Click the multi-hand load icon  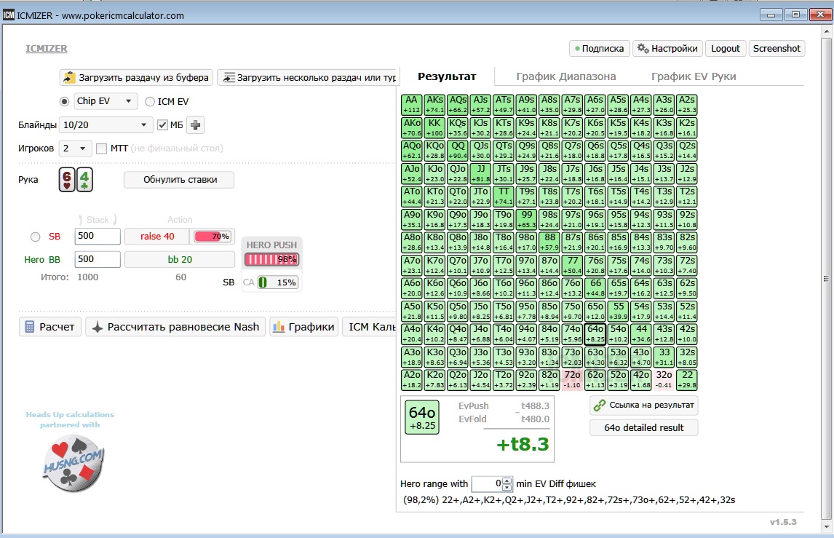[x=229, y=78]
